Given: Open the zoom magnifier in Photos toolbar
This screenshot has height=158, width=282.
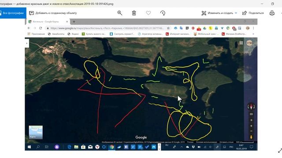Looking at the screenshot, I should [120, 13].
